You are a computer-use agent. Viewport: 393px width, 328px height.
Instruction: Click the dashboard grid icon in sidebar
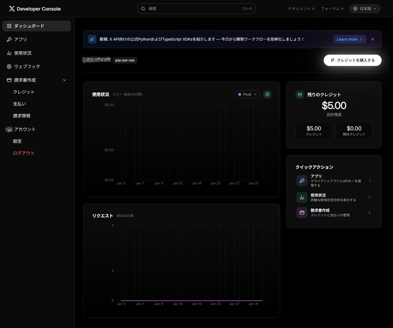pyautogui.click(x=9, y=26)
